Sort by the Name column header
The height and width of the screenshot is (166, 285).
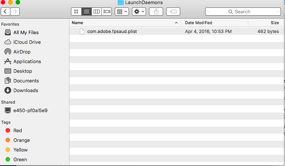[125, 23]
